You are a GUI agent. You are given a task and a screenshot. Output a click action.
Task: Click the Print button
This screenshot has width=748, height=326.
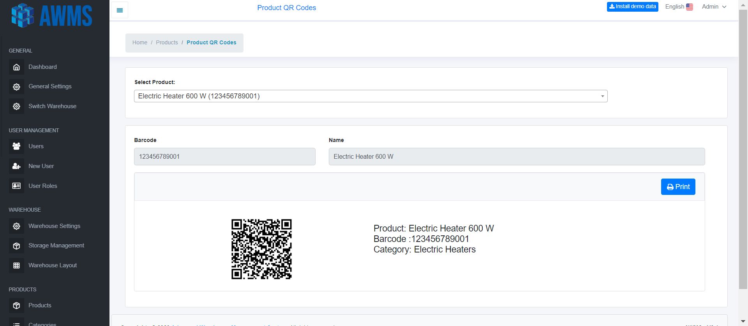pyautogui.click(x=678, y=187)
